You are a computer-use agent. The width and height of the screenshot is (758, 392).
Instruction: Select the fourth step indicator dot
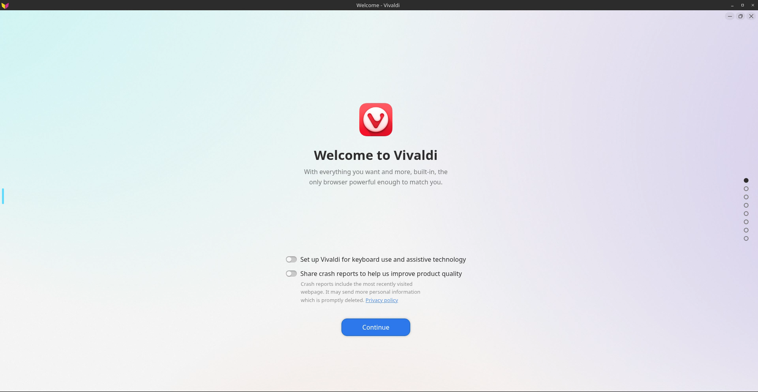[x=746, y=205]
